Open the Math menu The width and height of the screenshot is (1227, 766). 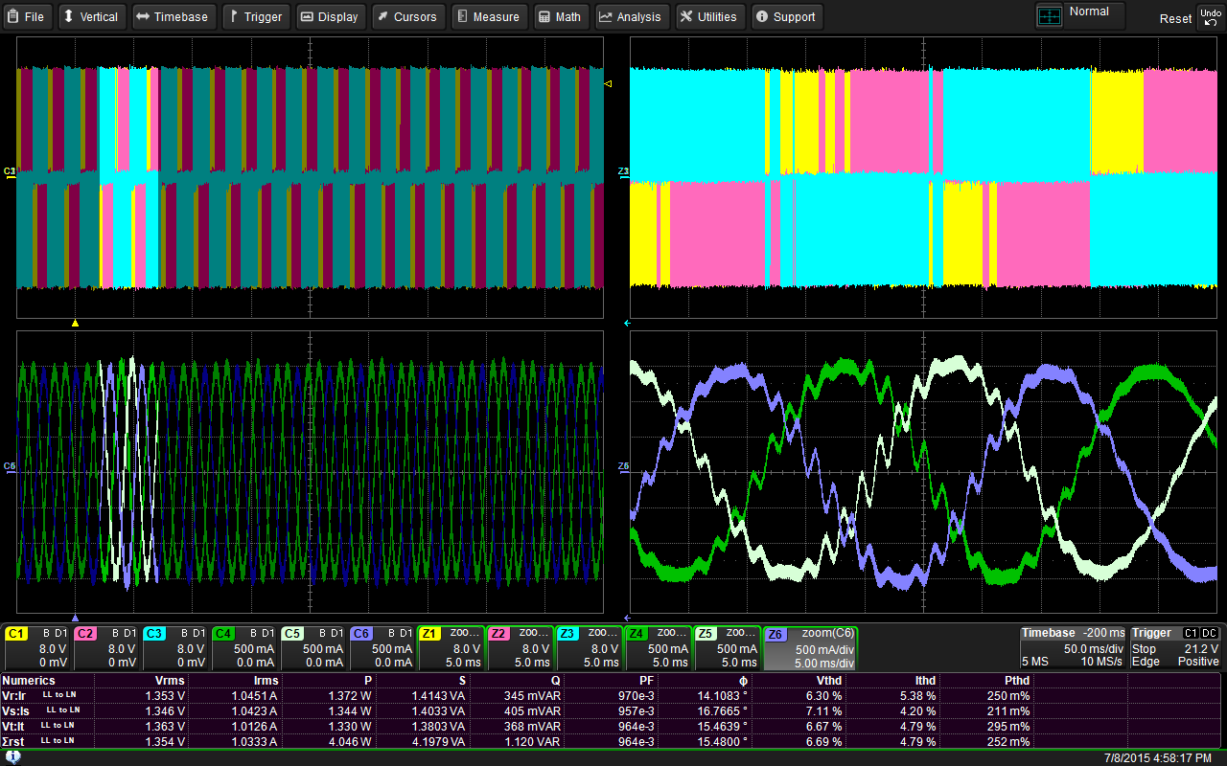click(561, 16)
